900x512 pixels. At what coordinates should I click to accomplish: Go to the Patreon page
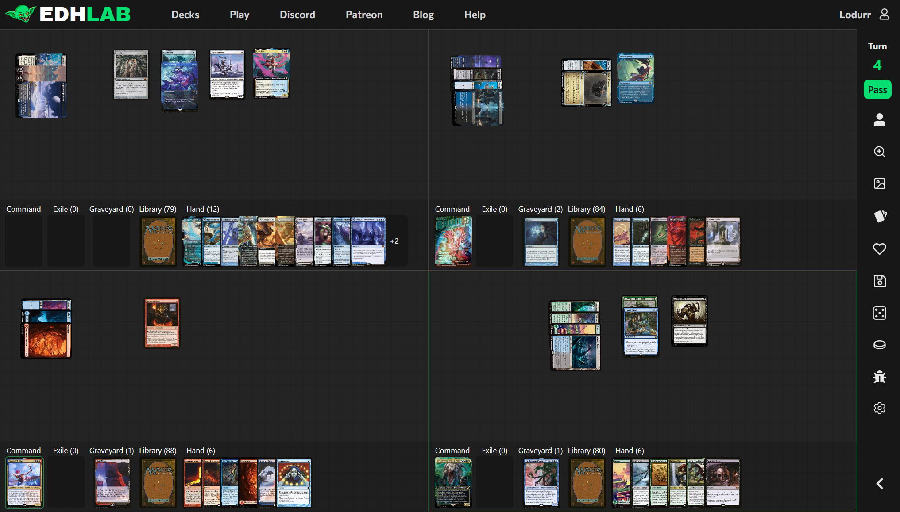[364, 15]
